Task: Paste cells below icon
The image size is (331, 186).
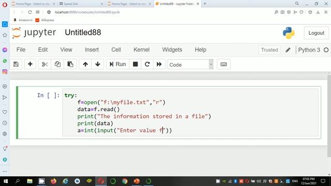Action: (x=70, y=64)
